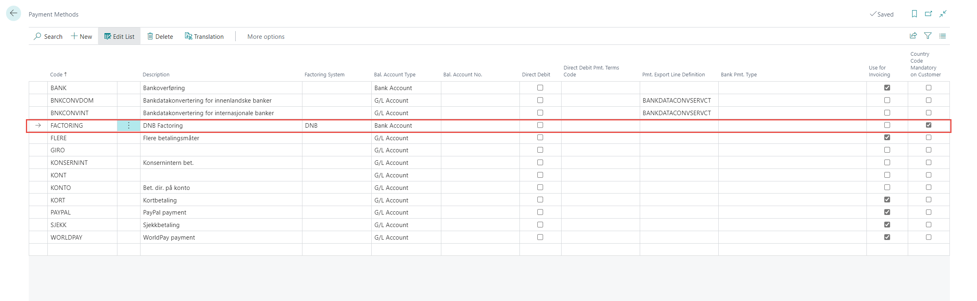Click New to add payment method
The image size is (977, 301).
coord(81,36)
